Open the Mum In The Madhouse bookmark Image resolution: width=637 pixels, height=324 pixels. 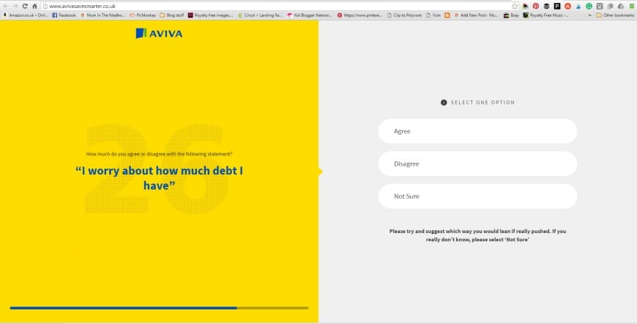103,15
